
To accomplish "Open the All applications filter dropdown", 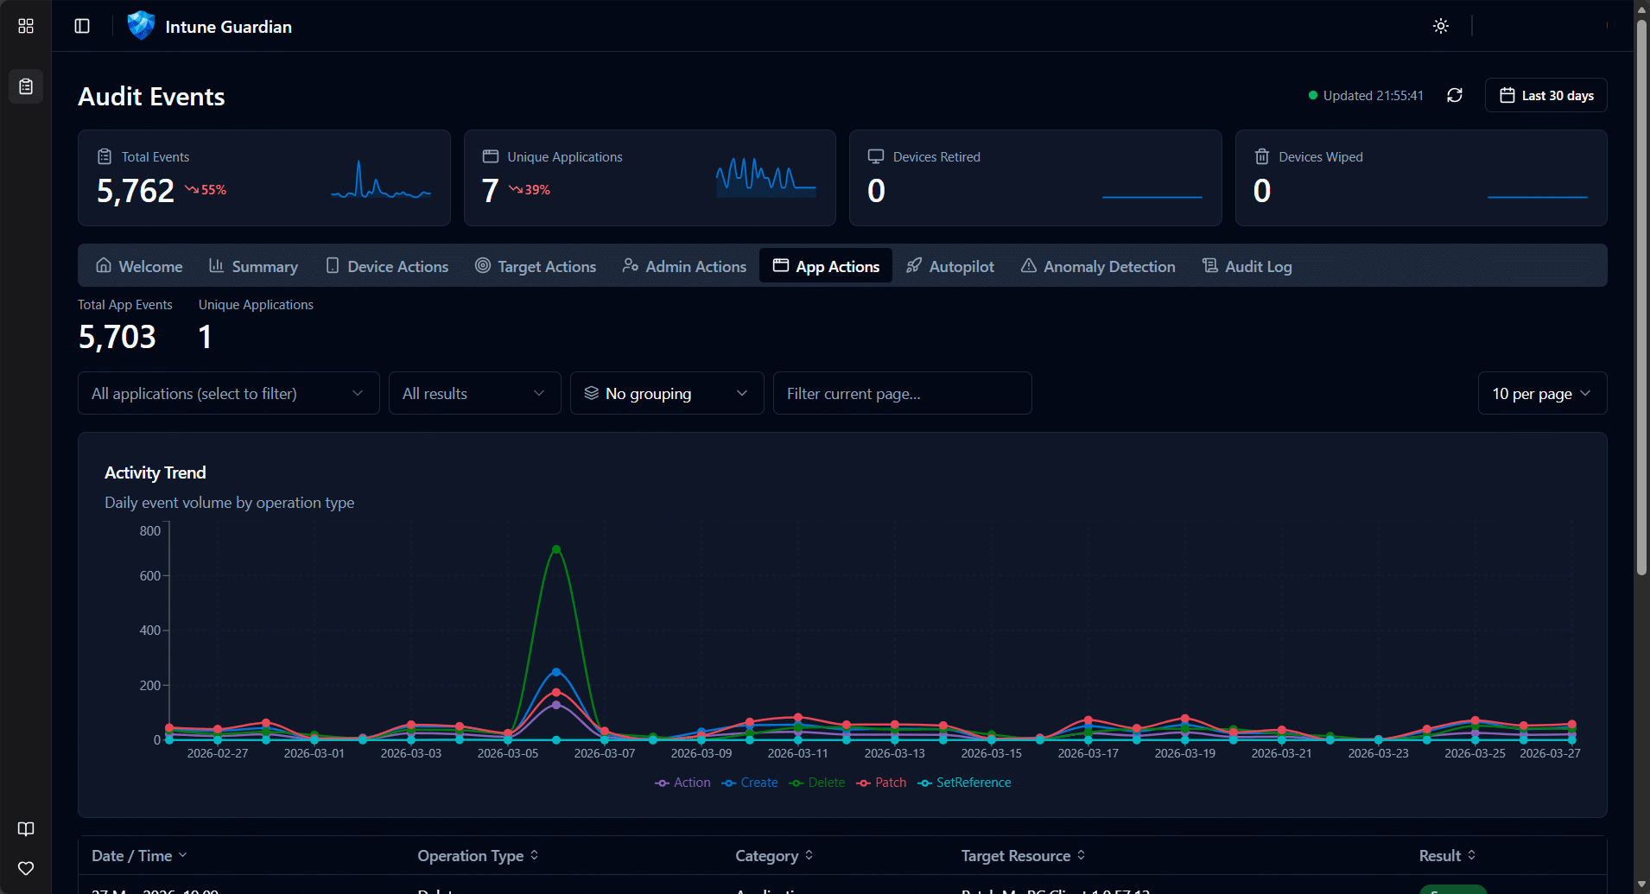I will tap(228, 393).
